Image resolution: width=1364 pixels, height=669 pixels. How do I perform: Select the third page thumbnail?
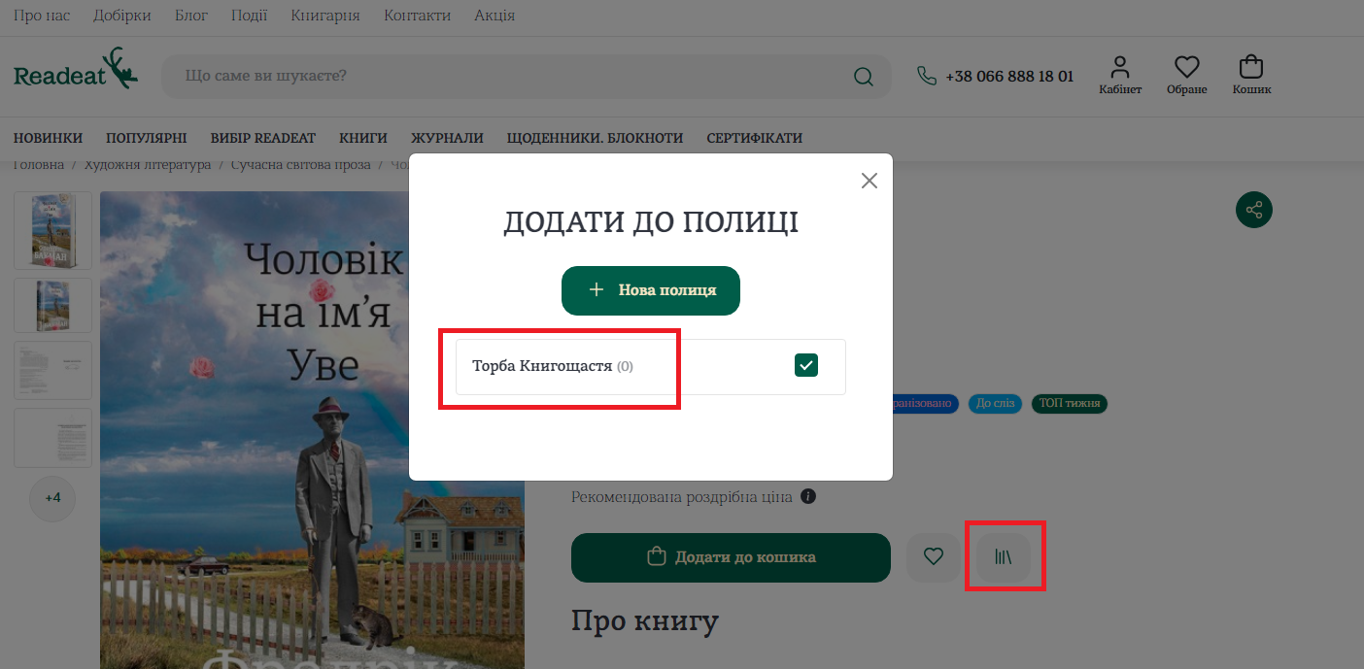(52, 370)
